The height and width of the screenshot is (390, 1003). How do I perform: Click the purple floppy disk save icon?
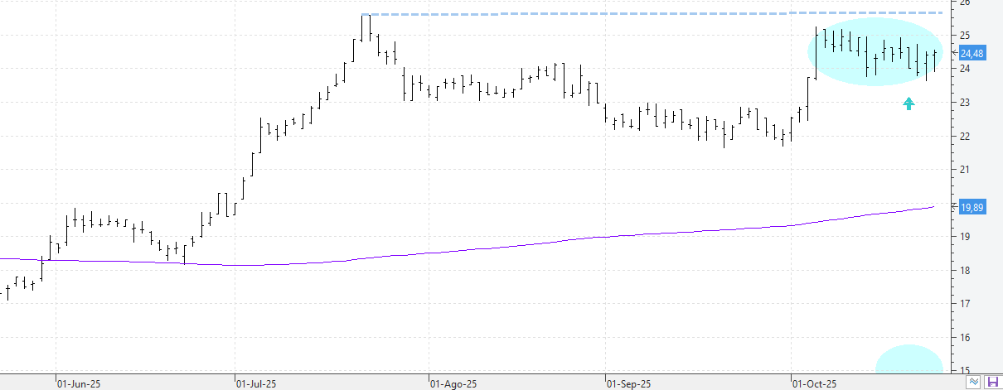[992, 382]
